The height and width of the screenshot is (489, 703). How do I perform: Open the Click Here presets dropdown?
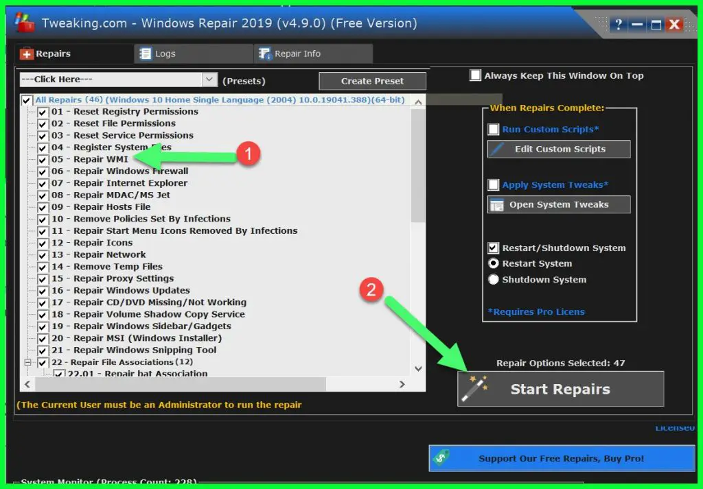[209, 80]
